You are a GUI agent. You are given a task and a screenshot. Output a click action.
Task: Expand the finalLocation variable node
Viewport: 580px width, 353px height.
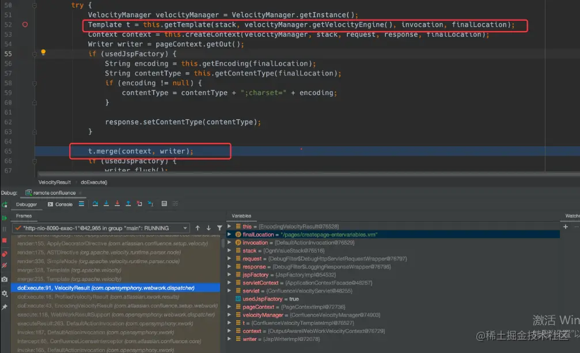[x=229, y=234]
